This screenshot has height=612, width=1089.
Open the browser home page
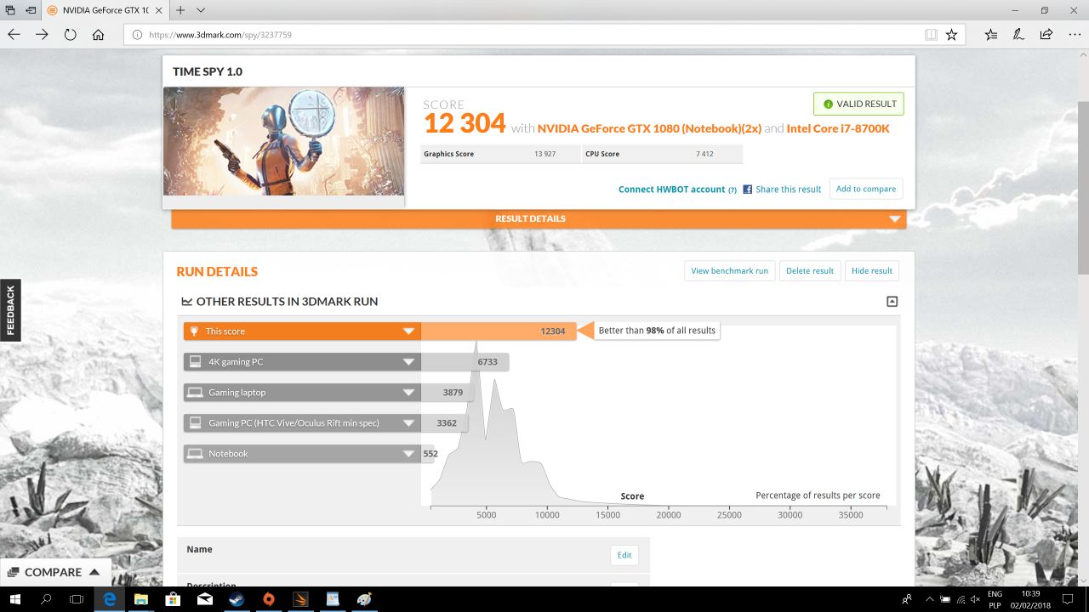(x=98, y=35)
